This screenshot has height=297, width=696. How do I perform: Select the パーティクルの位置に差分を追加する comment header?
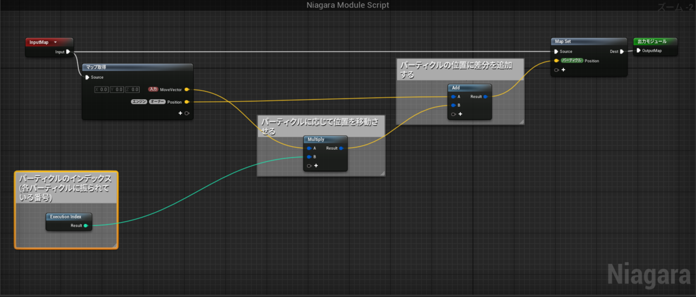[460, 70]
